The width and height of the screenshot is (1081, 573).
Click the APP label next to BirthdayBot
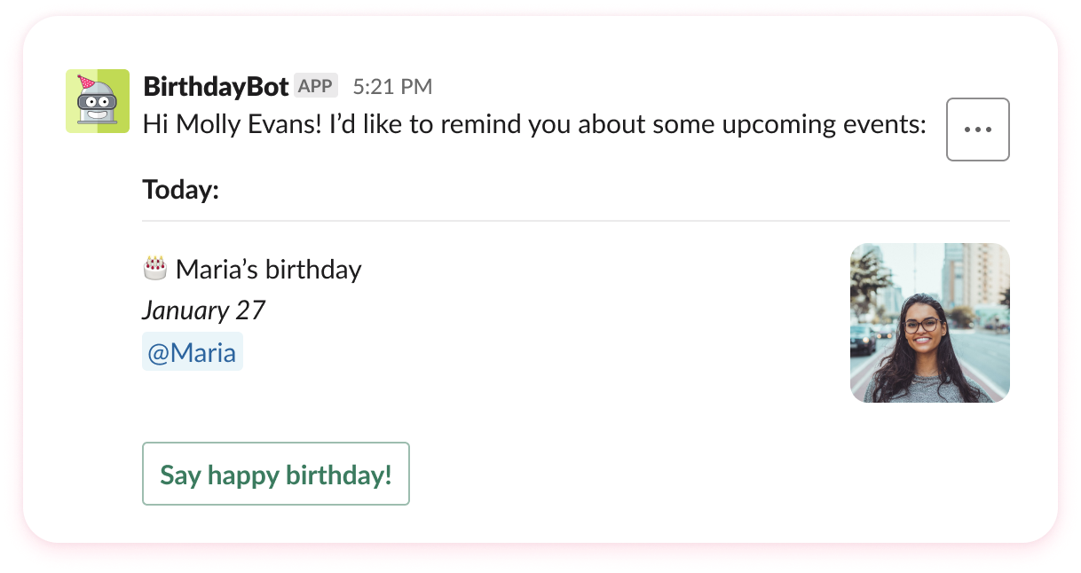coord(316,85)
